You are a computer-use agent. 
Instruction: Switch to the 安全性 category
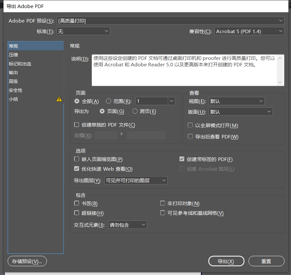pyautogui.click(x=36, y=90)
